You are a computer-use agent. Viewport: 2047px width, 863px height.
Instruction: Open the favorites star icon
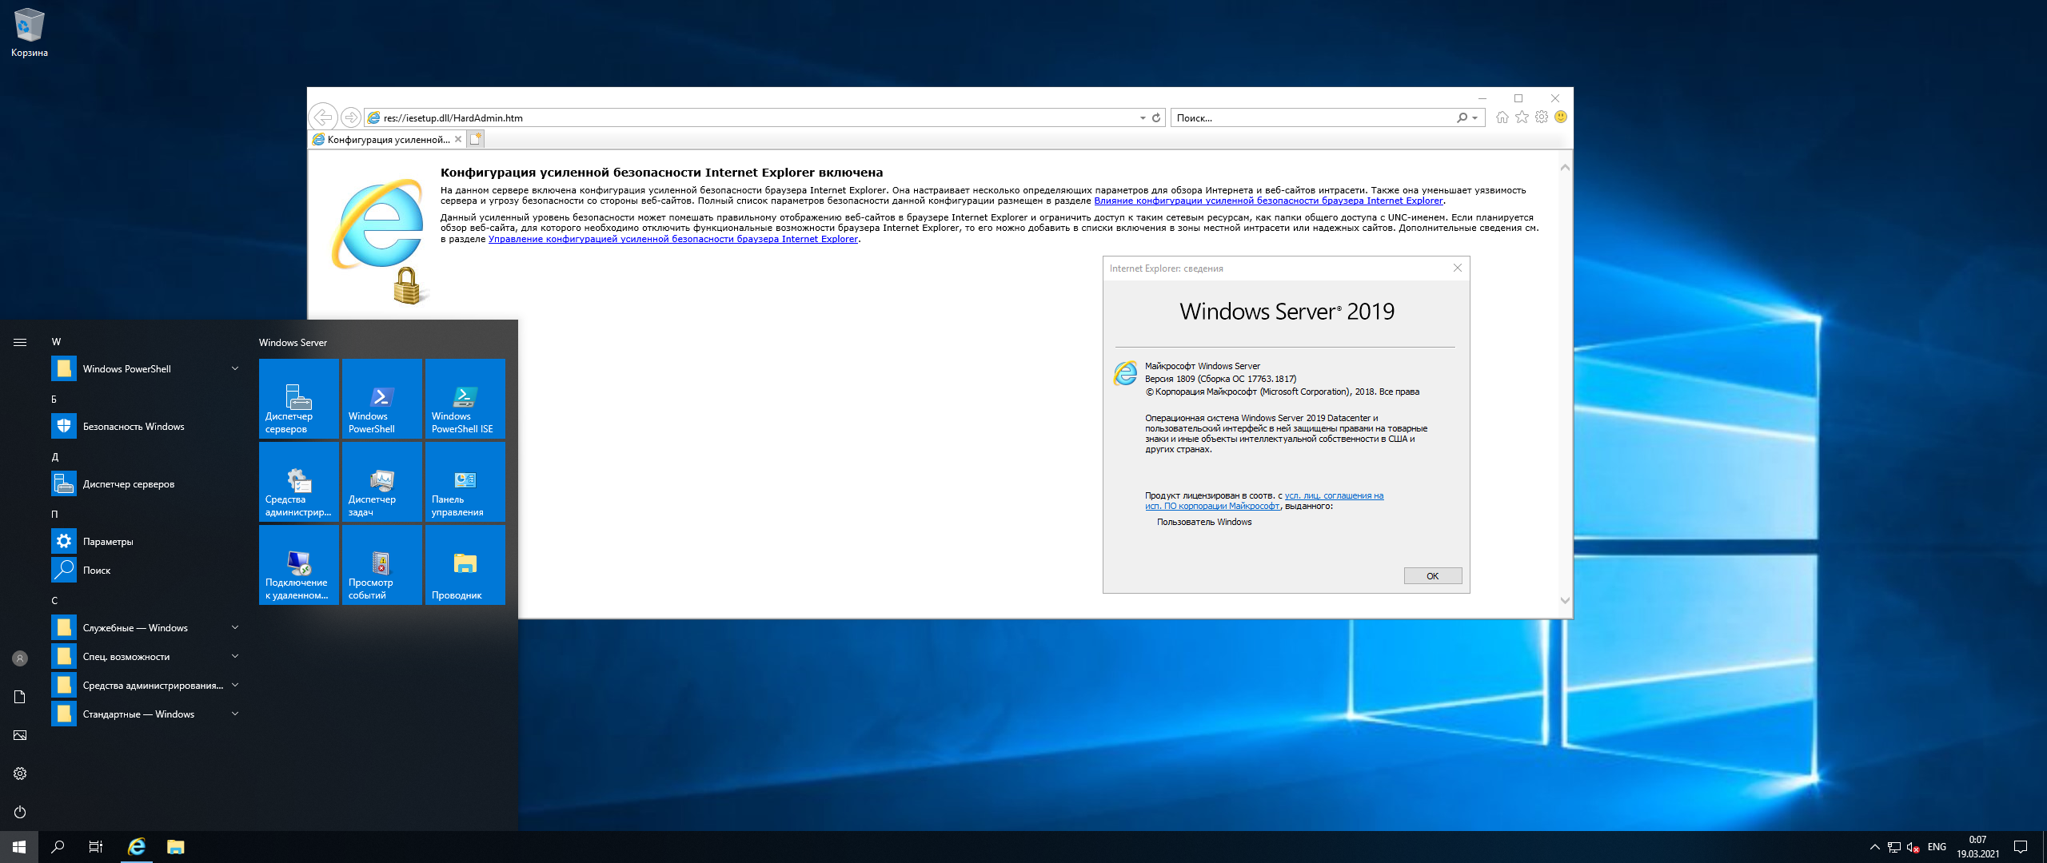pos(1522,117)
